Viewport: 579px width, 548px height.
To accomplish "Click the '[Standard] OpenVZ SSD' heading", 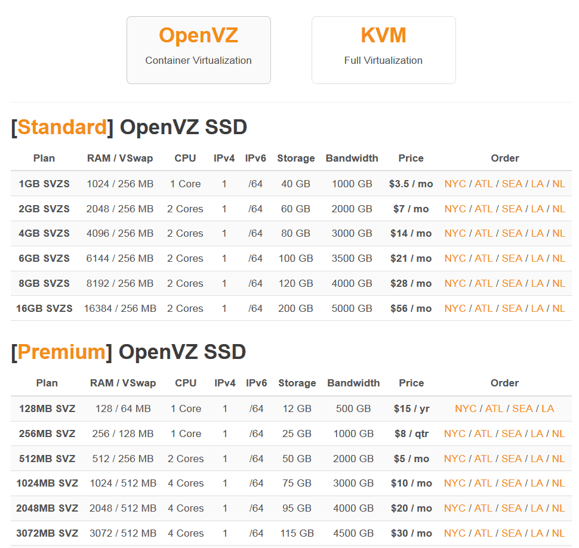I will [129, 127].
